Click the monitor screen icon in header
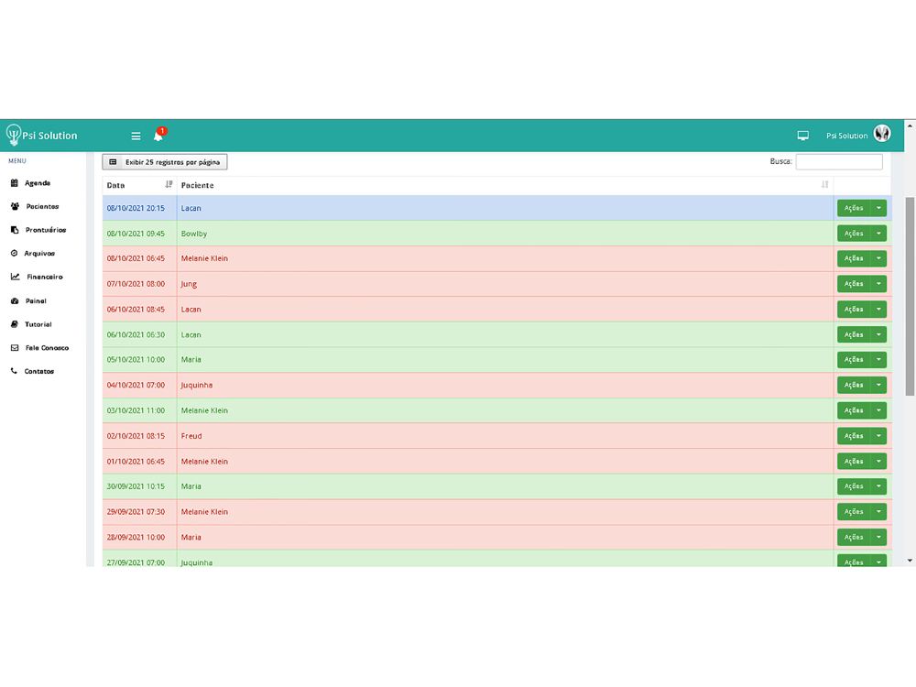The height and width of the screenshot is (687, 916). [803, 136]
